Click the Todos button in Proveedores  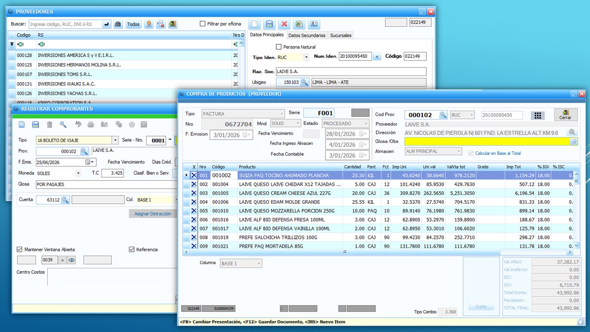[x=133, y=24]
